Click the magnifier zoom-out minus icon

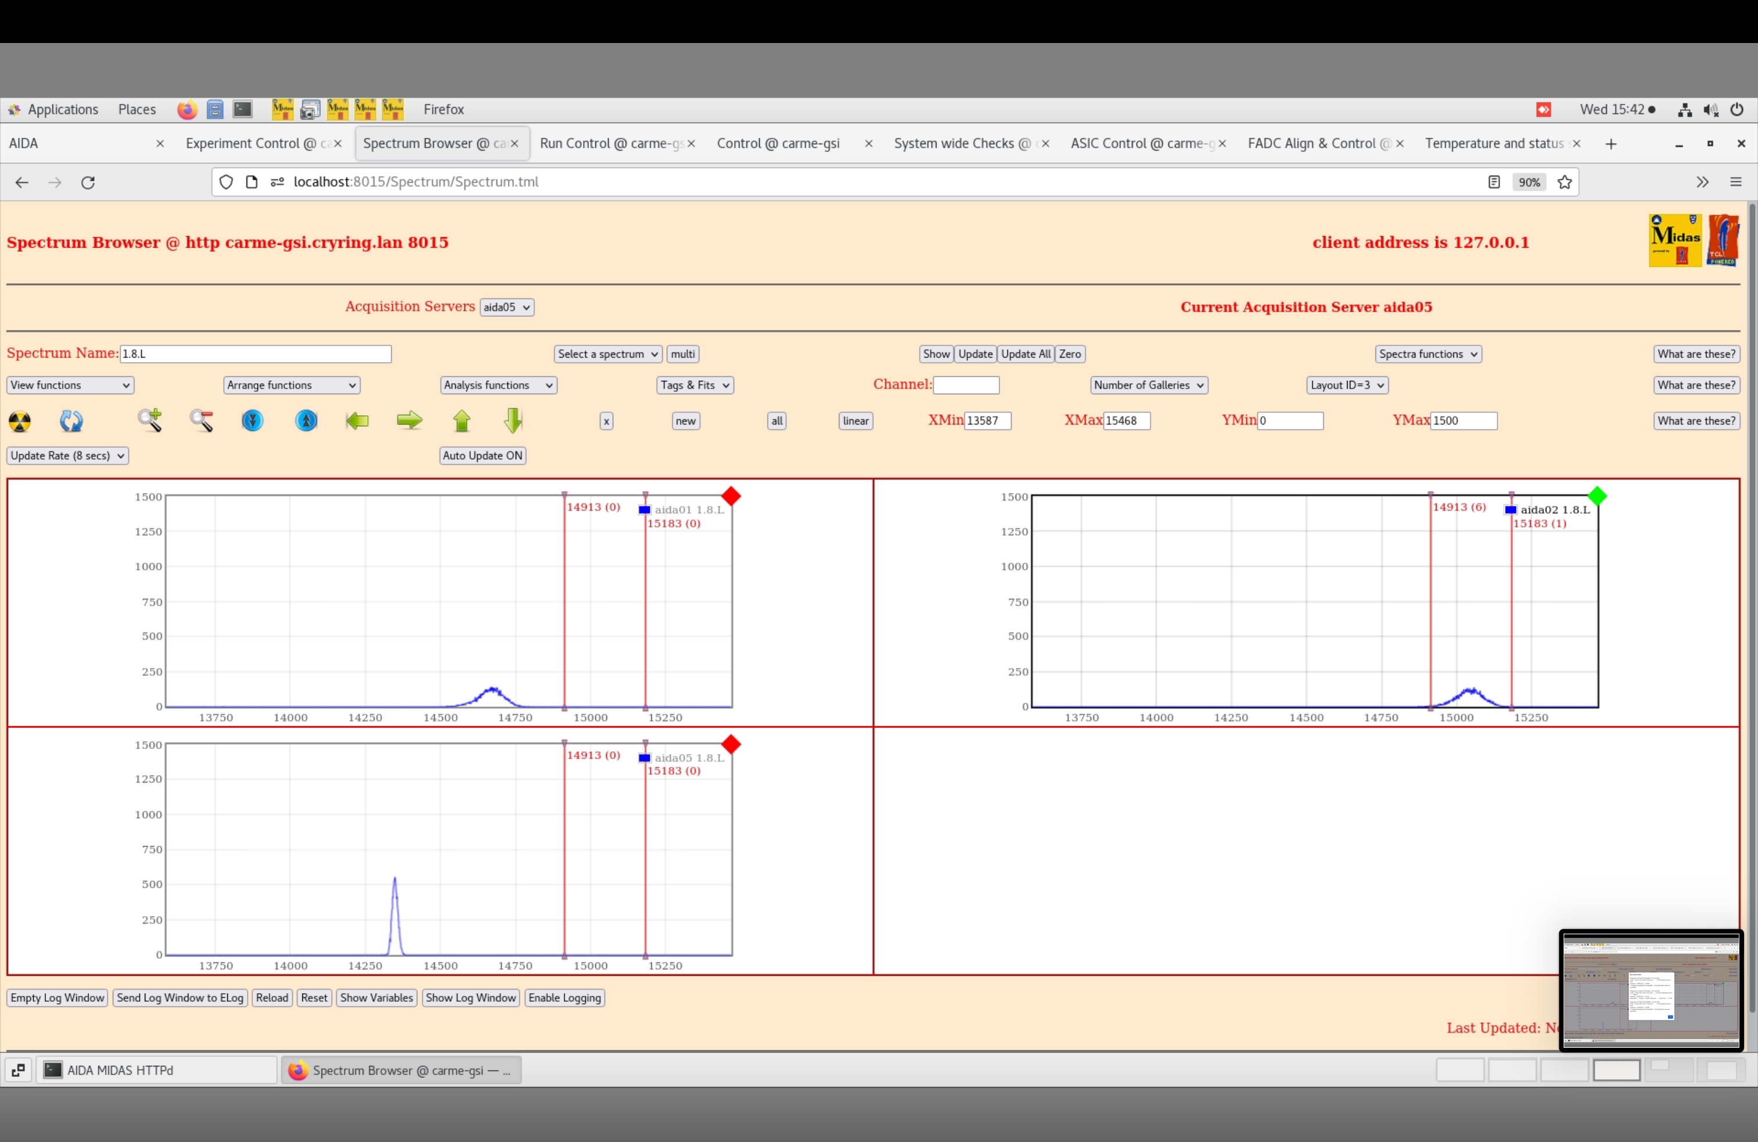click(202, 420)
